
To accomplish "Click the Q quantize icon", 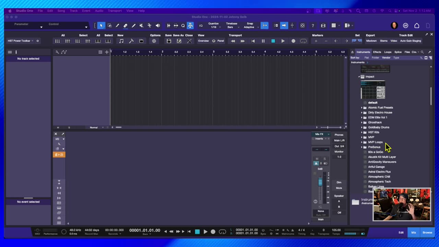I will coord(183,25).
